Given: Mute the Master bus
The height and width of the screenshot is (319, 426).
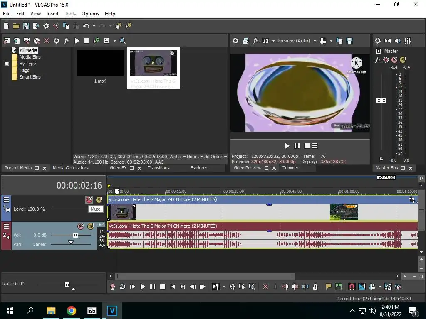Looking at the screenshot, I should click(394, 60).
